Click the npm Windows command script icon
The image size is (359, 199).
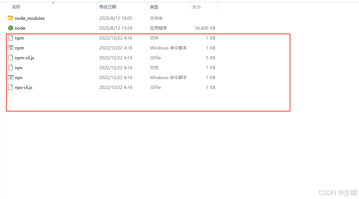[10, 48]
